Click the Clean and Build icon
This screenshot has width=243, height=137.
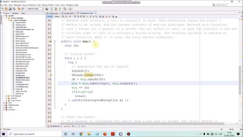(x=56, y=9)
